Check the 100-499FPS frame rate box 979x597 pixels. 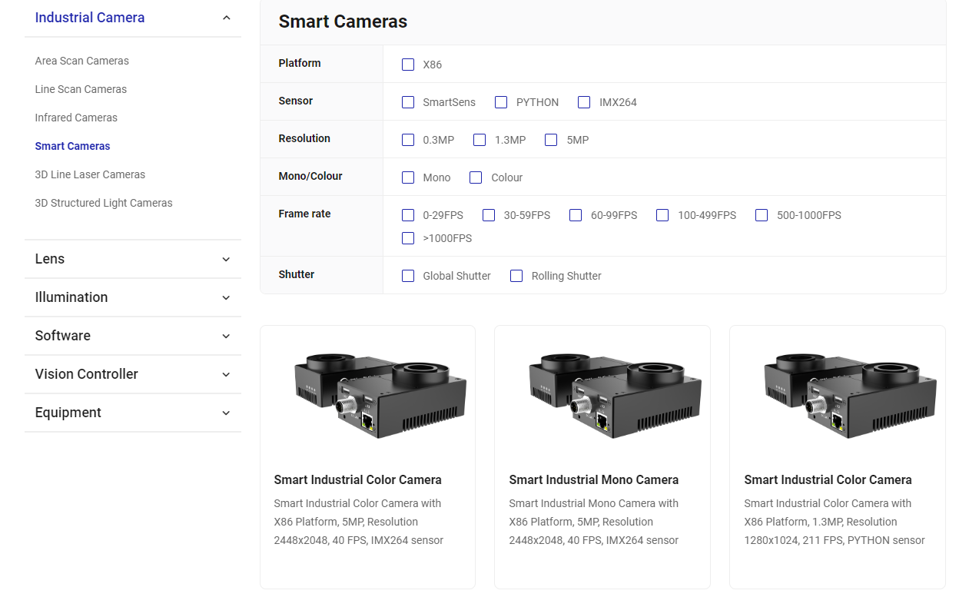[x=662, y=215]
